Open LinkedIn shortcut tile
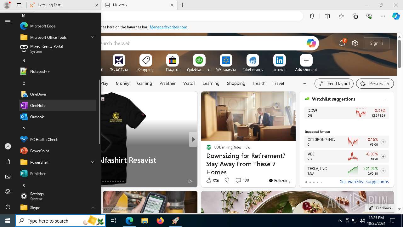The image size is (403, 227). click(279, 63)
